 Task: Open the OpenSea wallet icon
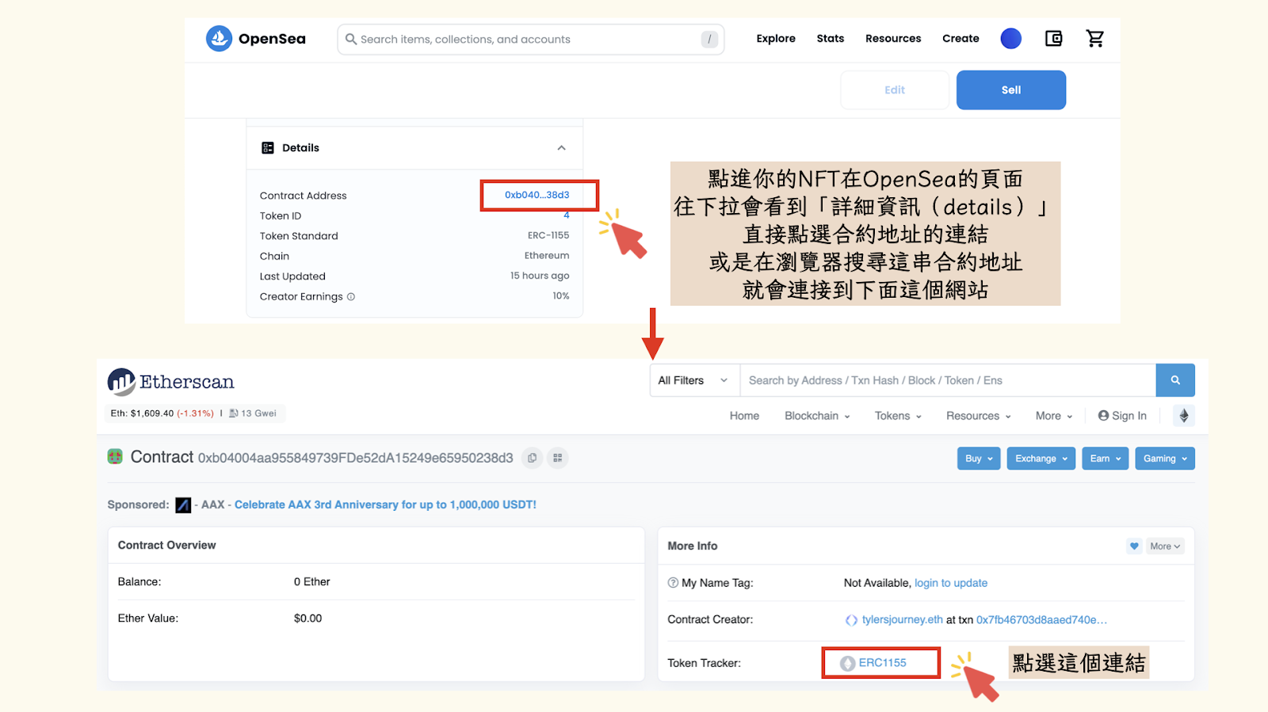pyautogui.click(x=1053, y=38)
